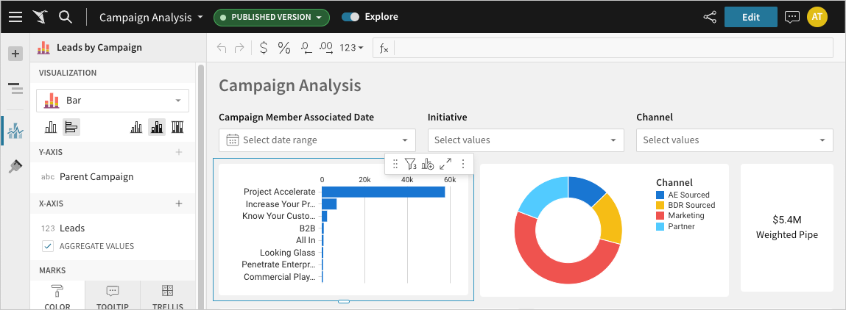Click the Edit button
This screenshot has width=846, height=310.
coord(750,17)
